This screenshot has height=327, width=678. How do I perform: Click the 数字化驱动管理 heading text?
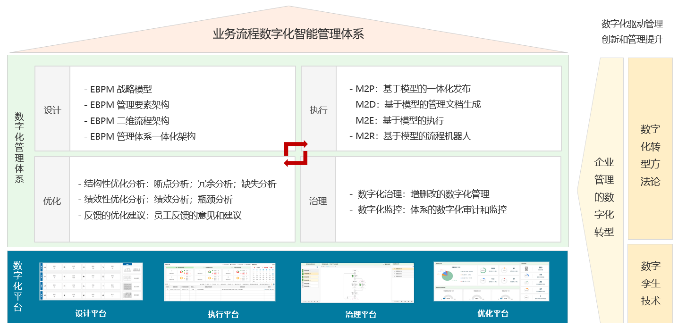[632, 24]
